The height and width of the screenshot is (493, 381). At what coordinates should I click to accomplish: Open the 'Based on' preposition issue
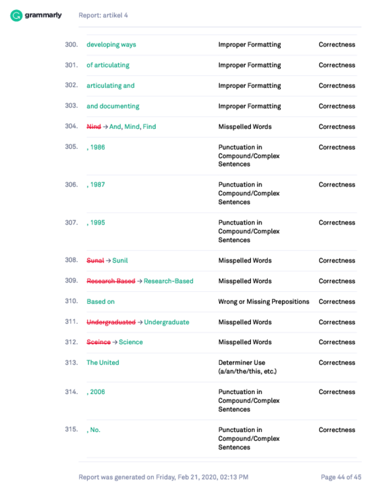tap(101, 301)
